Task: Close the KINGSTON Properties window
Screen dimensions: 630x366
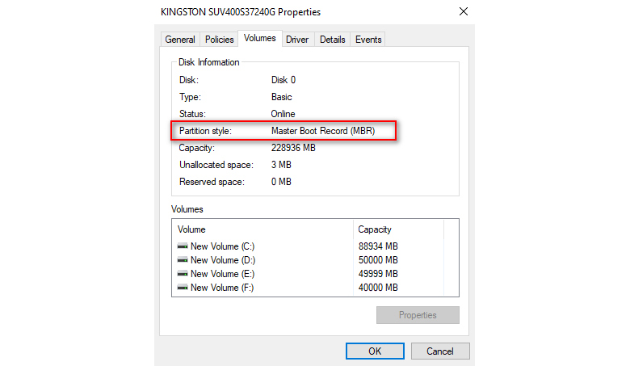Action: click(x=464, y=12)
